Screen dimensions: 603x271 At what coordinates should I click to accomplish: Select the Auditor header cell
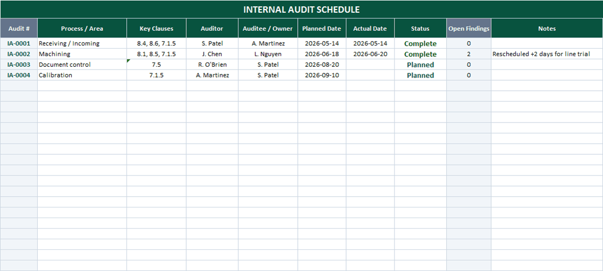[212, 28]
